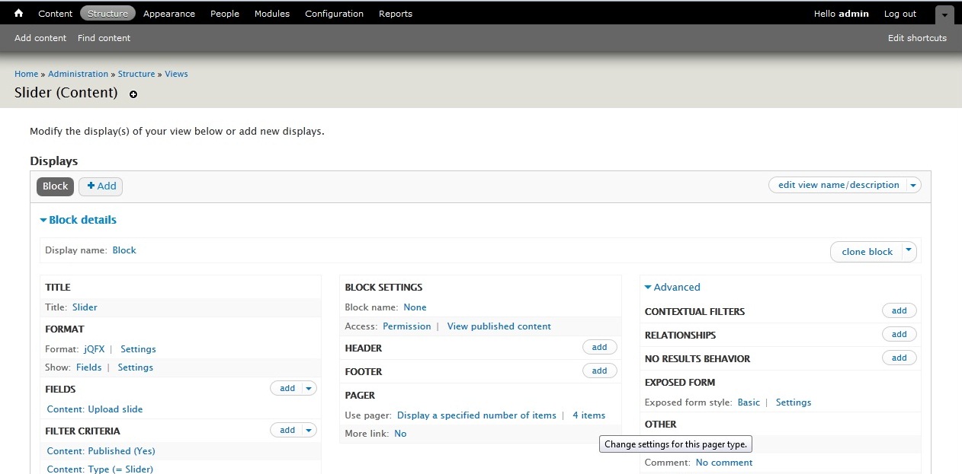Expand the Fields add dropdown arrow
962x474 pixels.
tap(309, 388)
